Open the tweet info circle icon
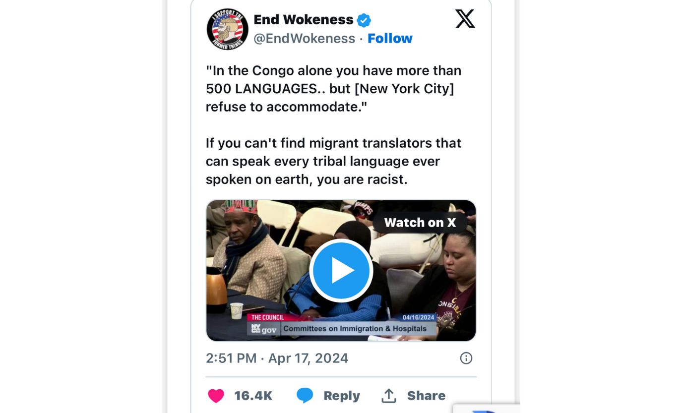The width and height of the screenshot is (682, 413). (466, 358)
